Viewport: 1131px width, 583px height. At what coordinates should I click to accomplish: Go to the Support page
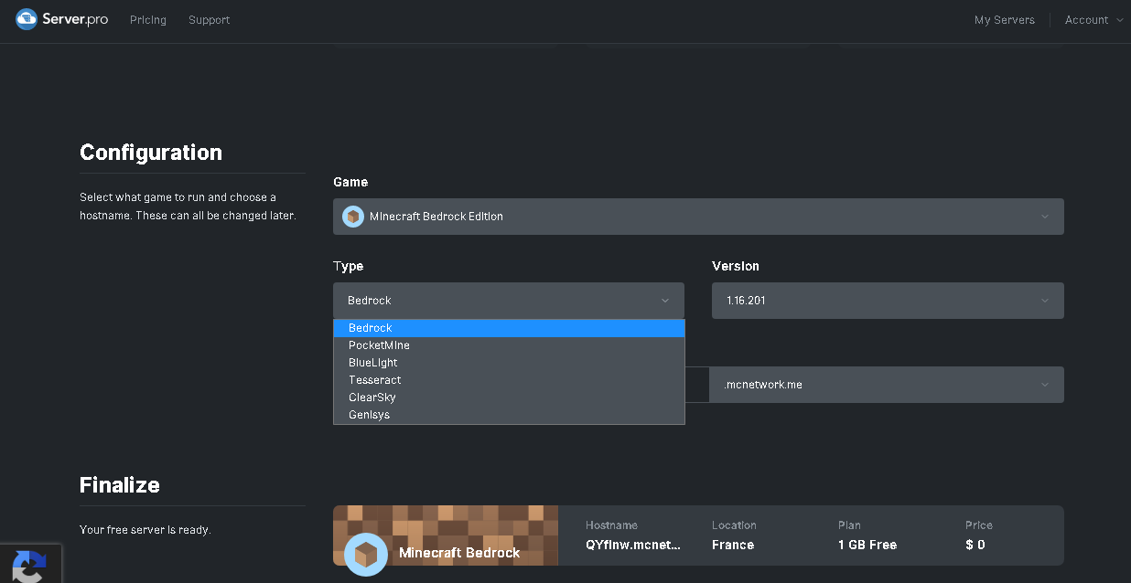point(209,20)
